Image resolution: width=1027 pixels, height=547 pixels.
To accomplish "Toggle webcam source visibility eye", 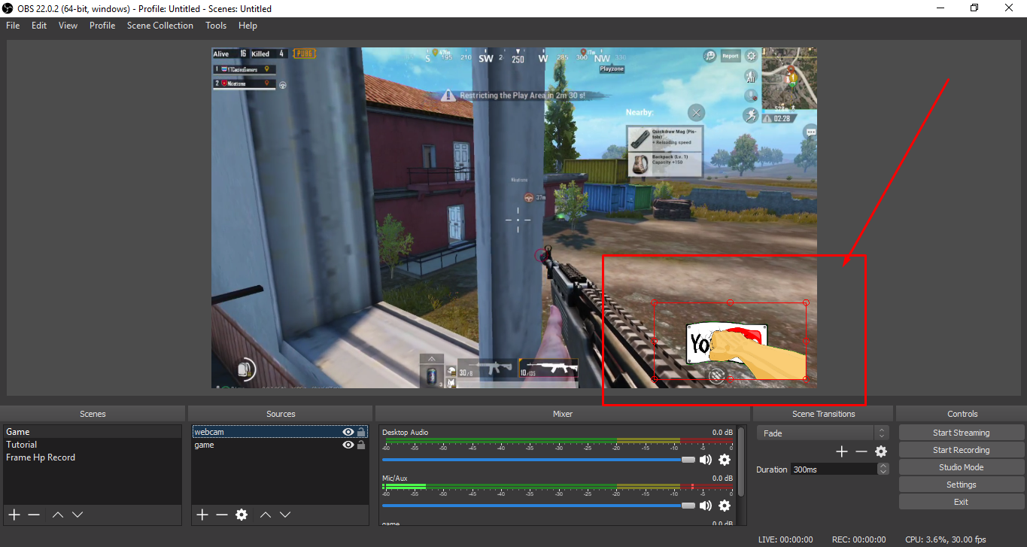I will 348,432.
